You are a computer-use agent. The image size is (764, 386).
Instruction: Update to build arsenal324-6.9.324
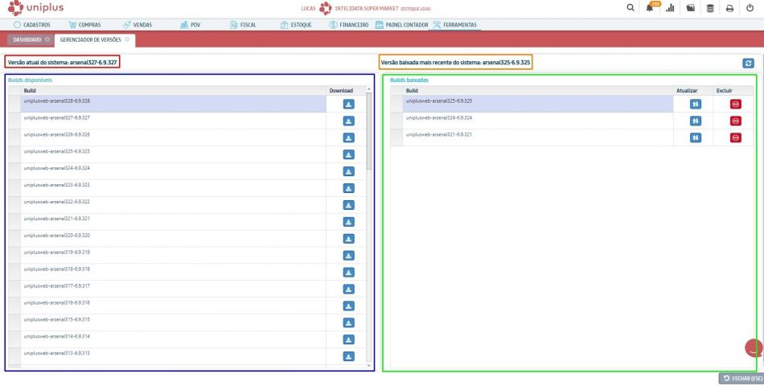click(x=695, y=121)
